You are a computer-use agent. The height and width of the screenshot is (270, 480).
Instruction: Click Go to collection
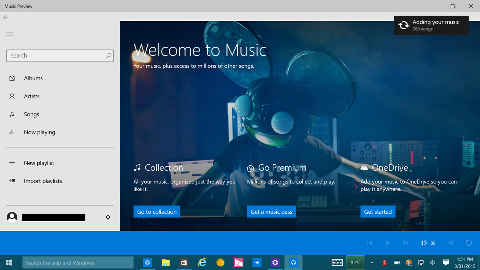(156, 211)
